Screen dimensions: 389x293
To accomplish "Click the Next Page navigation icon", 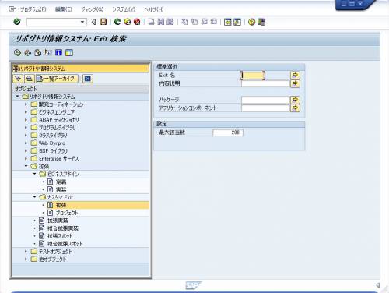I will tap(204, 22).
